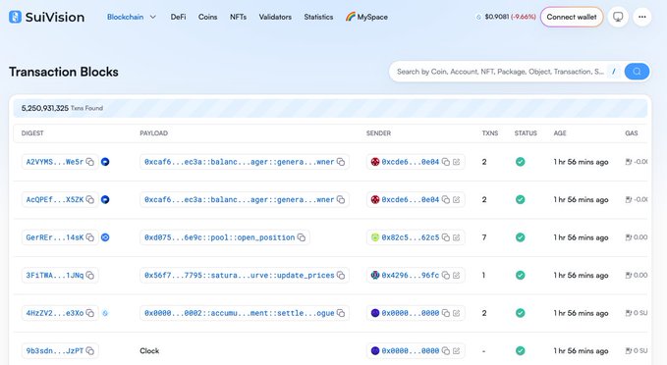Copy digest 4HzZV2...e3Xo
Screen dimensions: 667x365
pyautogui.click(x=90, y=313)
